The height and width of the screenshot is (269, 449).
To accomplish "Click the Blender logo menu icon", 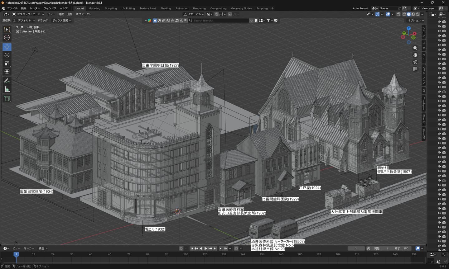I will (3, 8).
